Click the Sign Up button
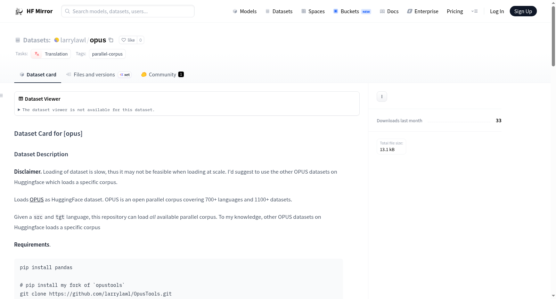The image size is (556, 299). [523, 11]
